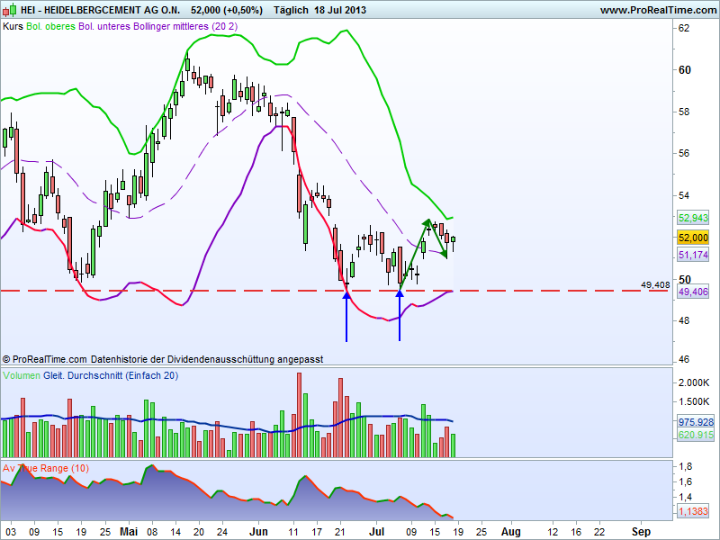Click the Sep label on the time axis
The image size is (720, 540).
coord(642,532)
